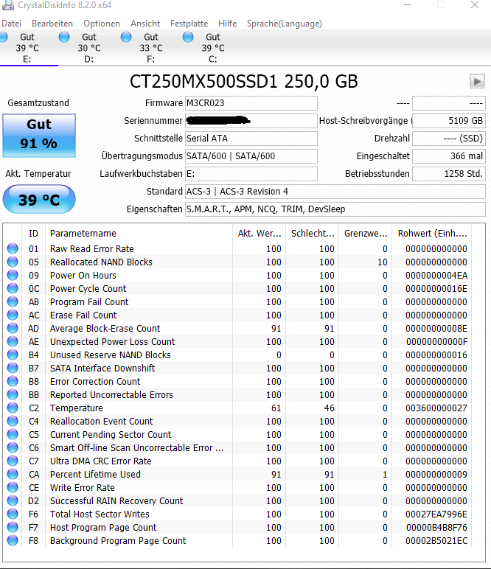Click the blue status orb for drive F:
The image size is (491, 569).
pyautogui.click(x=126, y=37)
